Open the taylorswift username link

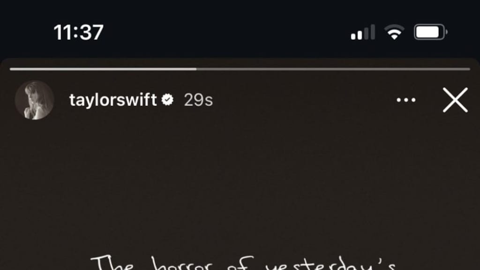[x=113, y=100]
